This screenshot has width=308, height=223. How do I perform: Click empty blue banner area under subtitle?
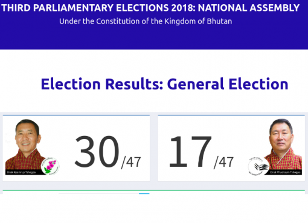coord(154,38)
